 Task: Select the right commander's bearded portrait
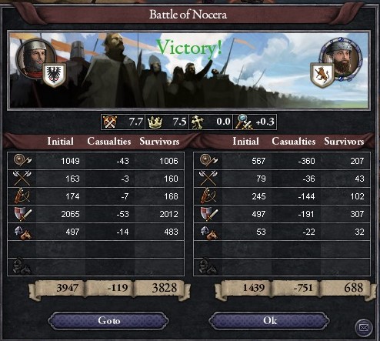click(342, 59)
